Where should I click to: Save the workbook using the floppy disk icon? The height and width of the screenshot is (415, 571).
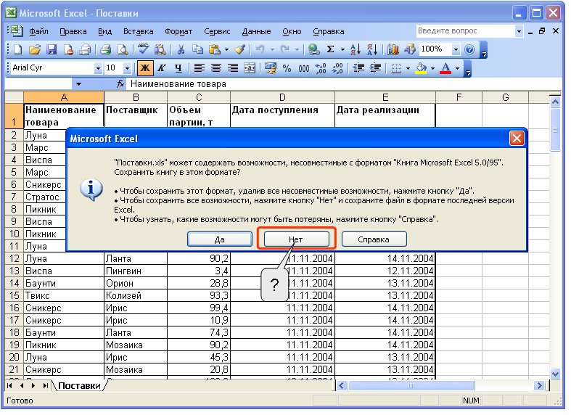point(52,49)
